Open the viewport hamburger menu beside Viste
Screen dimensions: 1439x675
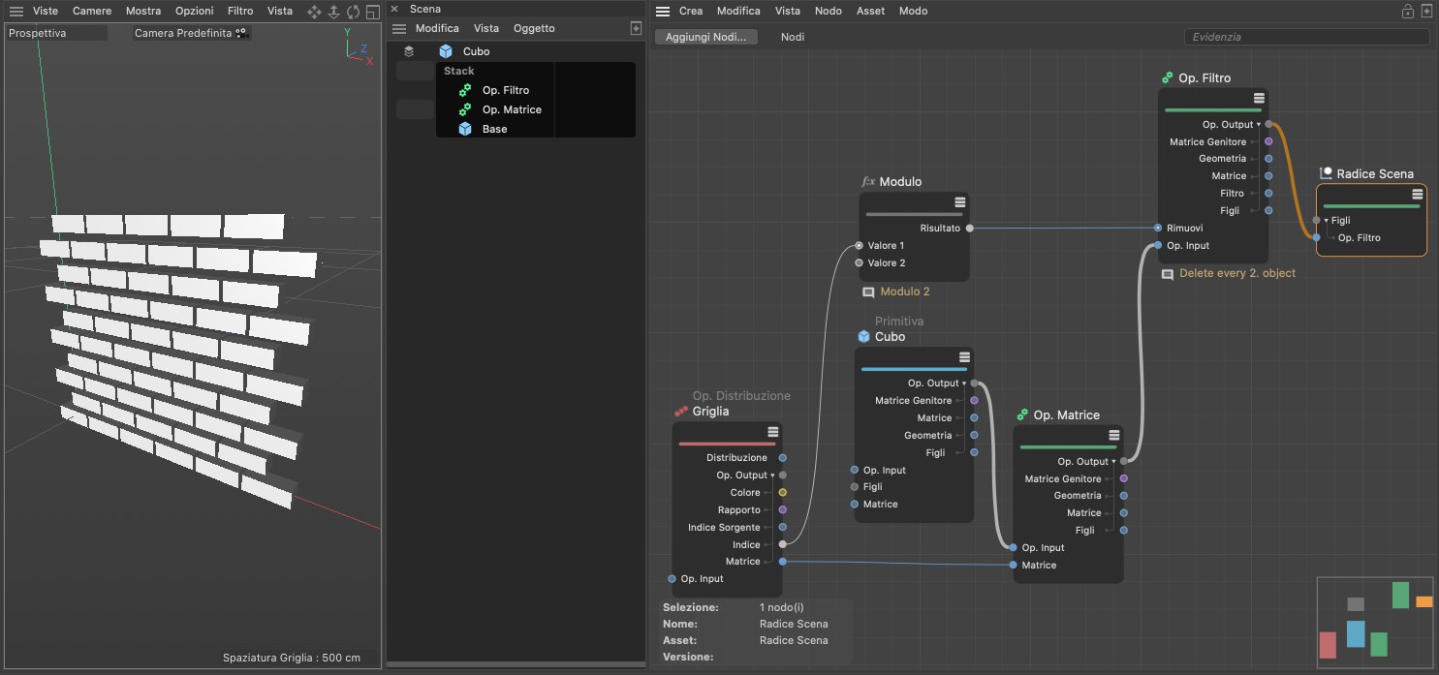click(x=16, y=12)
